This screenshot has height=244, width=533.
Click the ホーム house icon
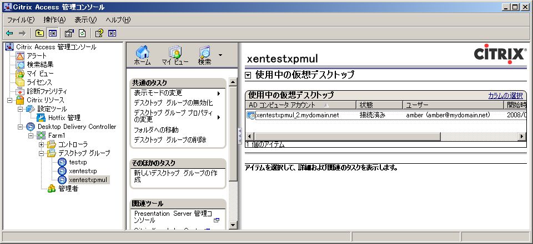[142, 55]
